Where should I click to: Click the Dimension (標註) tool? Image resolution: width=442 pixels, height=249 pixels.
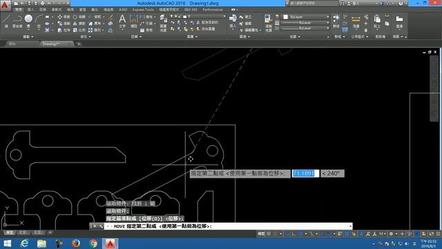tap(134, 21)
